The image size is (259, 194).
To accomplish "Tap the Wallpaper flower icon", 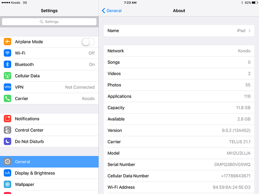I will 7,184.
